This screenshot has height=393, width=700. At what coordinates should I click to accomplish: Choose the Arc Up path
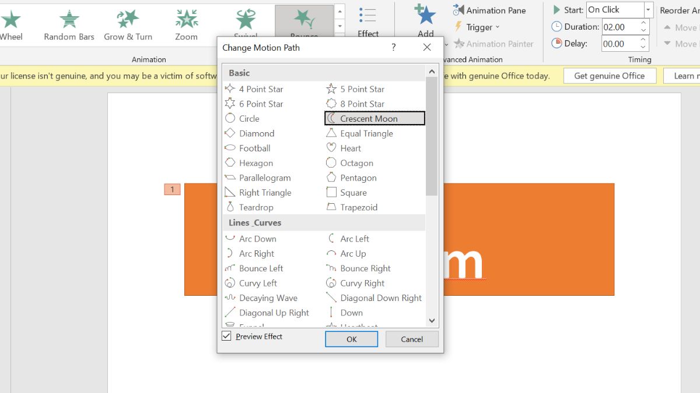click(346, 254)
